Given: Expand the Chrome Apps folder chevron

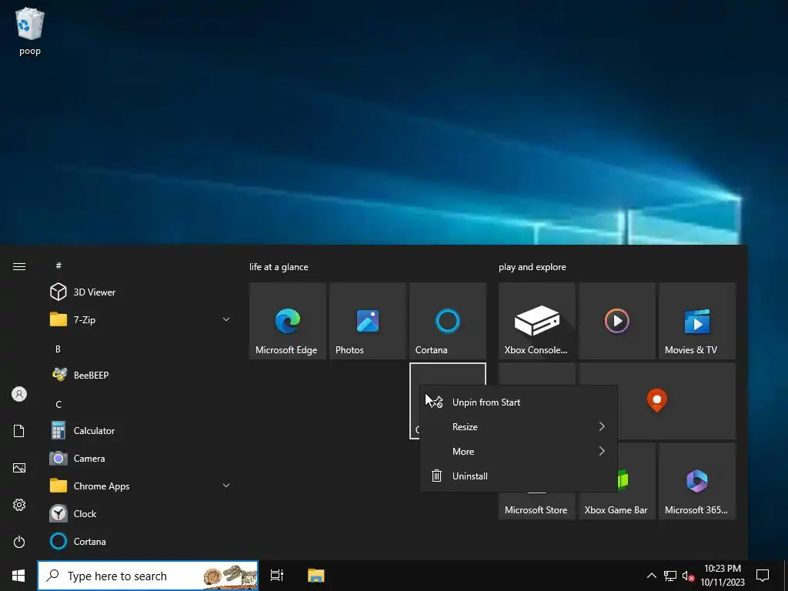Looking at the screenshot, I should [x=226, y=486].
